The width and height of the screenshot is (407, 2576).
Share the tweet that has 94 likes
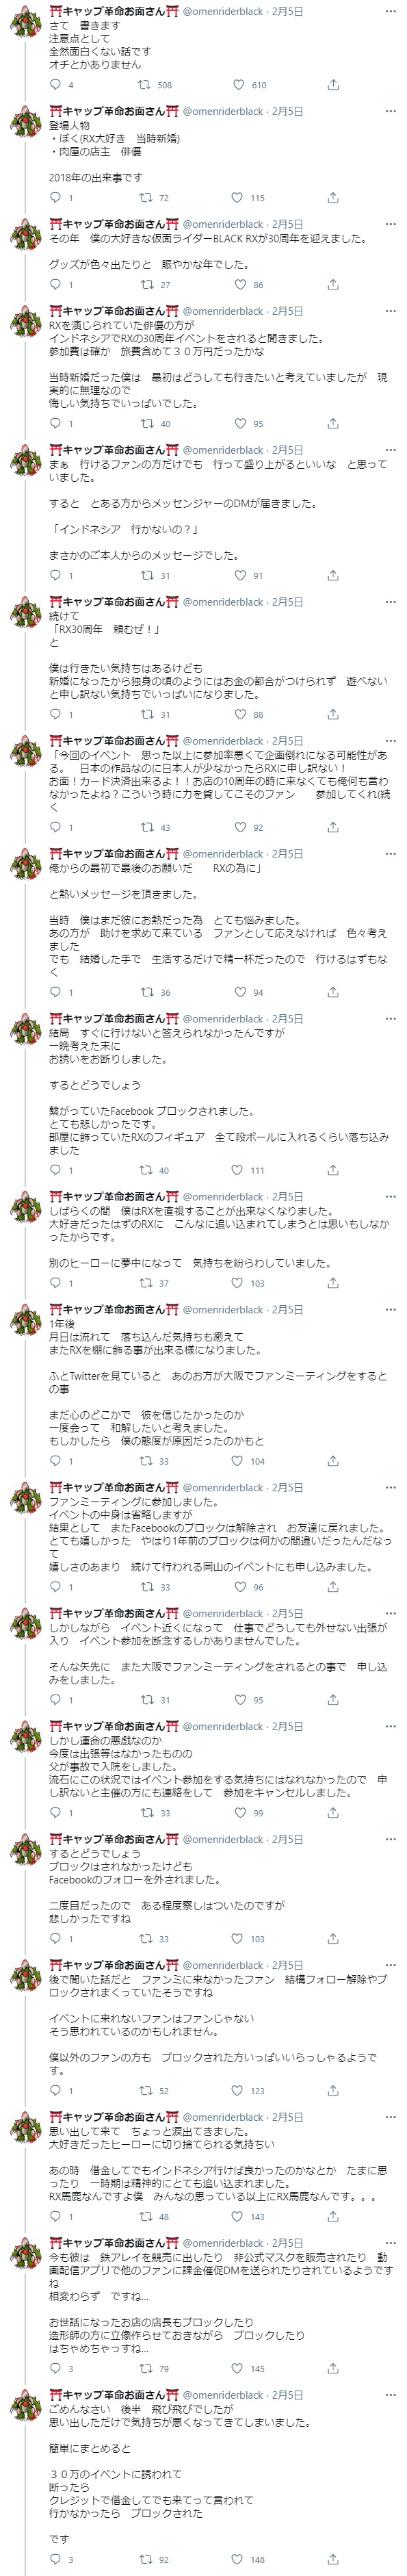333,992
